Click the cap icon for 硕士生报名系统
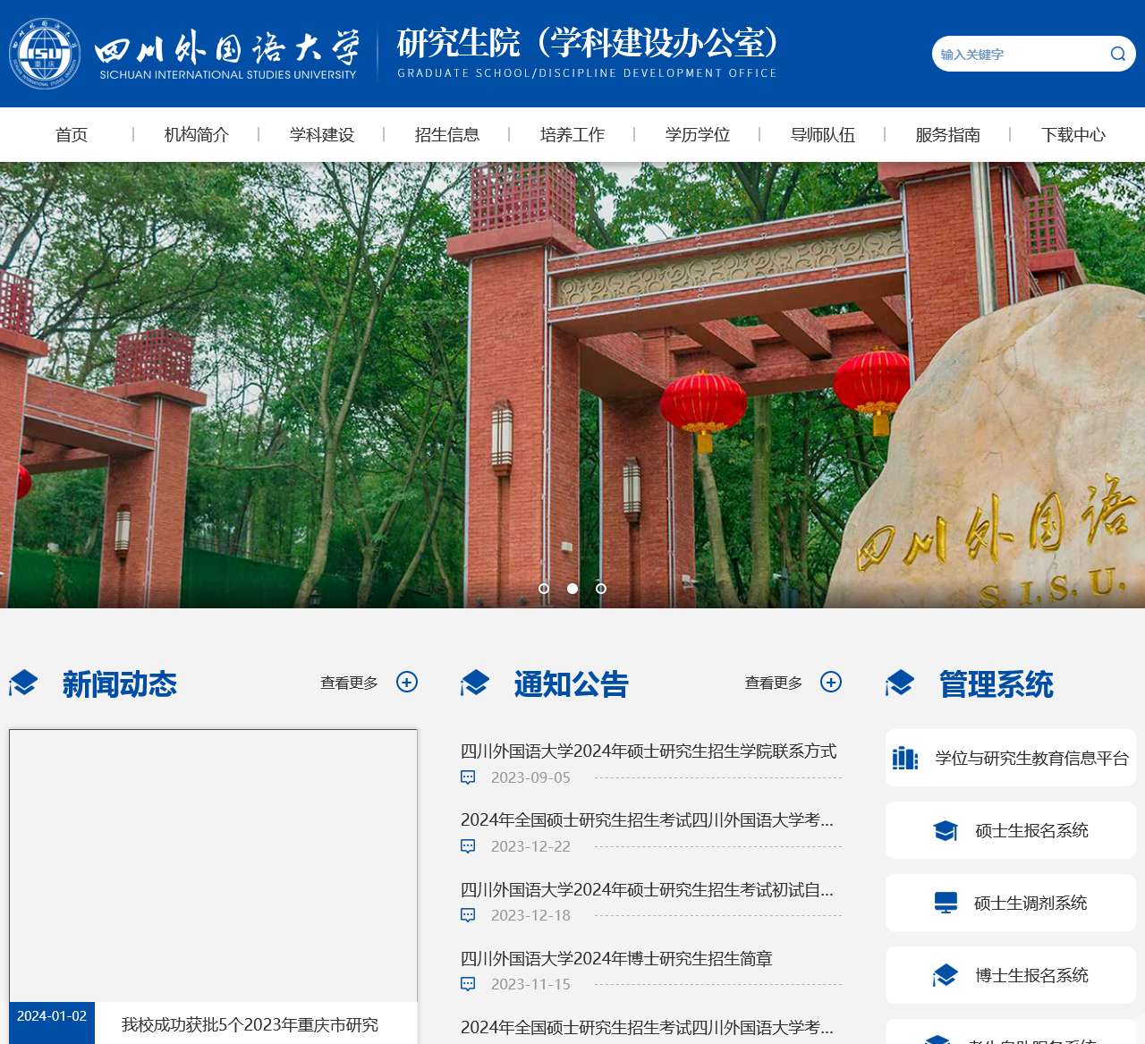1145x1044 pixels. pyautogui.click(x=946, y=830)
